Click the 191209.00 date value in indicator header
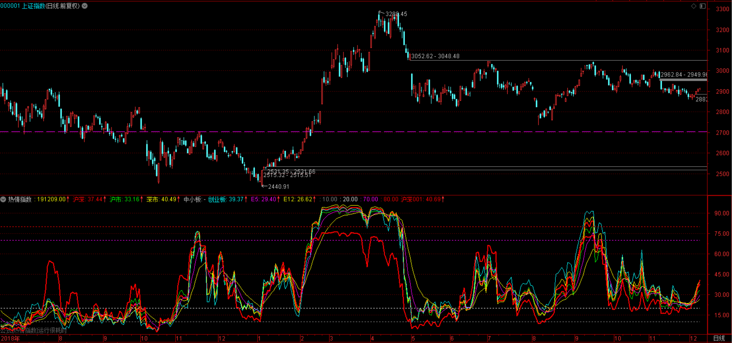732x343 pixels. [51, 199]
